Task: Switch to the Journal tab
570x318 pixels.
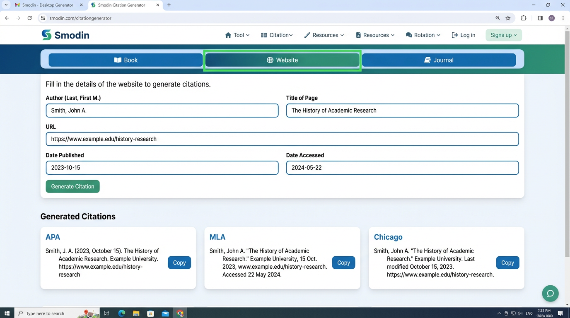Action: coord(439,60)
